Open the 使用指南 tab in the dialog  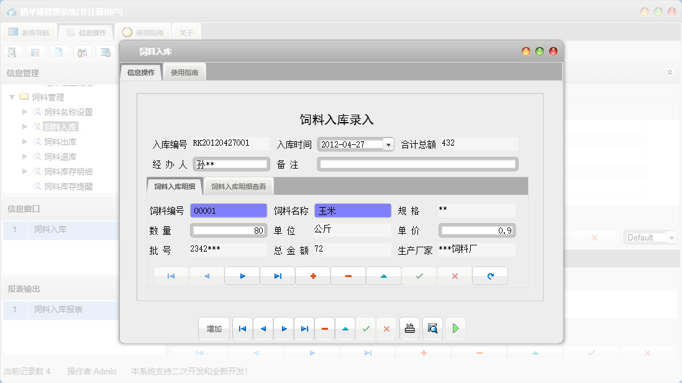tap(184, 71)
